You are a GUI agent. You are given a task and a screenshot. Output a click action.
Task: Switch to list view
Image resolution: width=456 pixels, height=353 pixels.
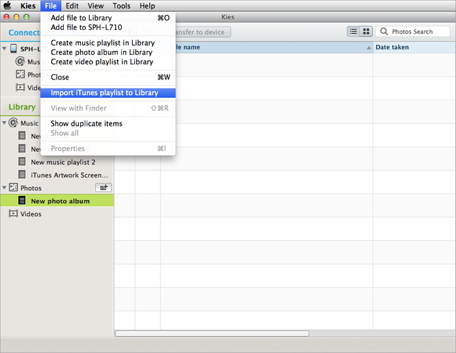[x=353, y=31]
